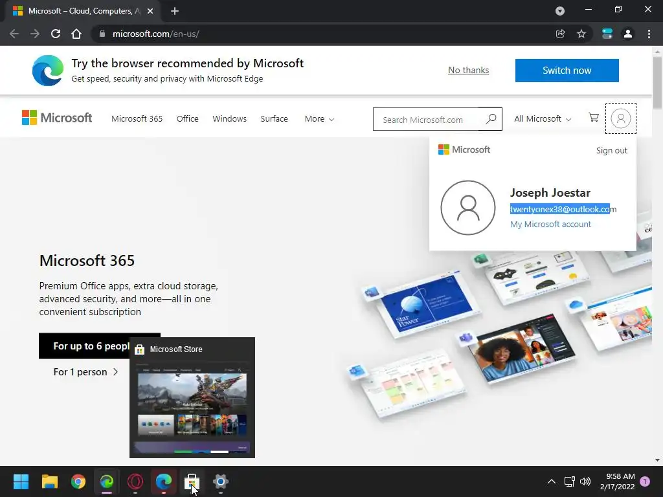
Task: Open the network tray icon
Action: [569, 481]
